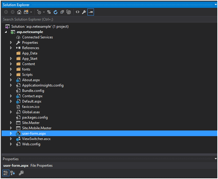The height and width of the screenshot is (179, 218).
Task: Toggle the Preview Selected Items button
Action: [x=91, y=12]
